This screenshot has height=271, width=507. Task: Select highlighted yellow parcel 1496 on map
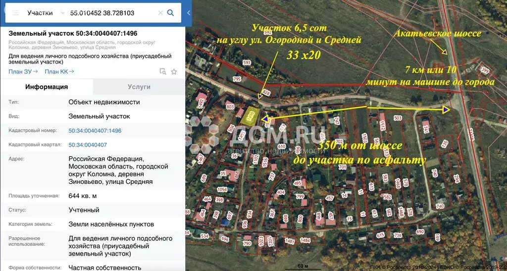click(x=250, y=117)
